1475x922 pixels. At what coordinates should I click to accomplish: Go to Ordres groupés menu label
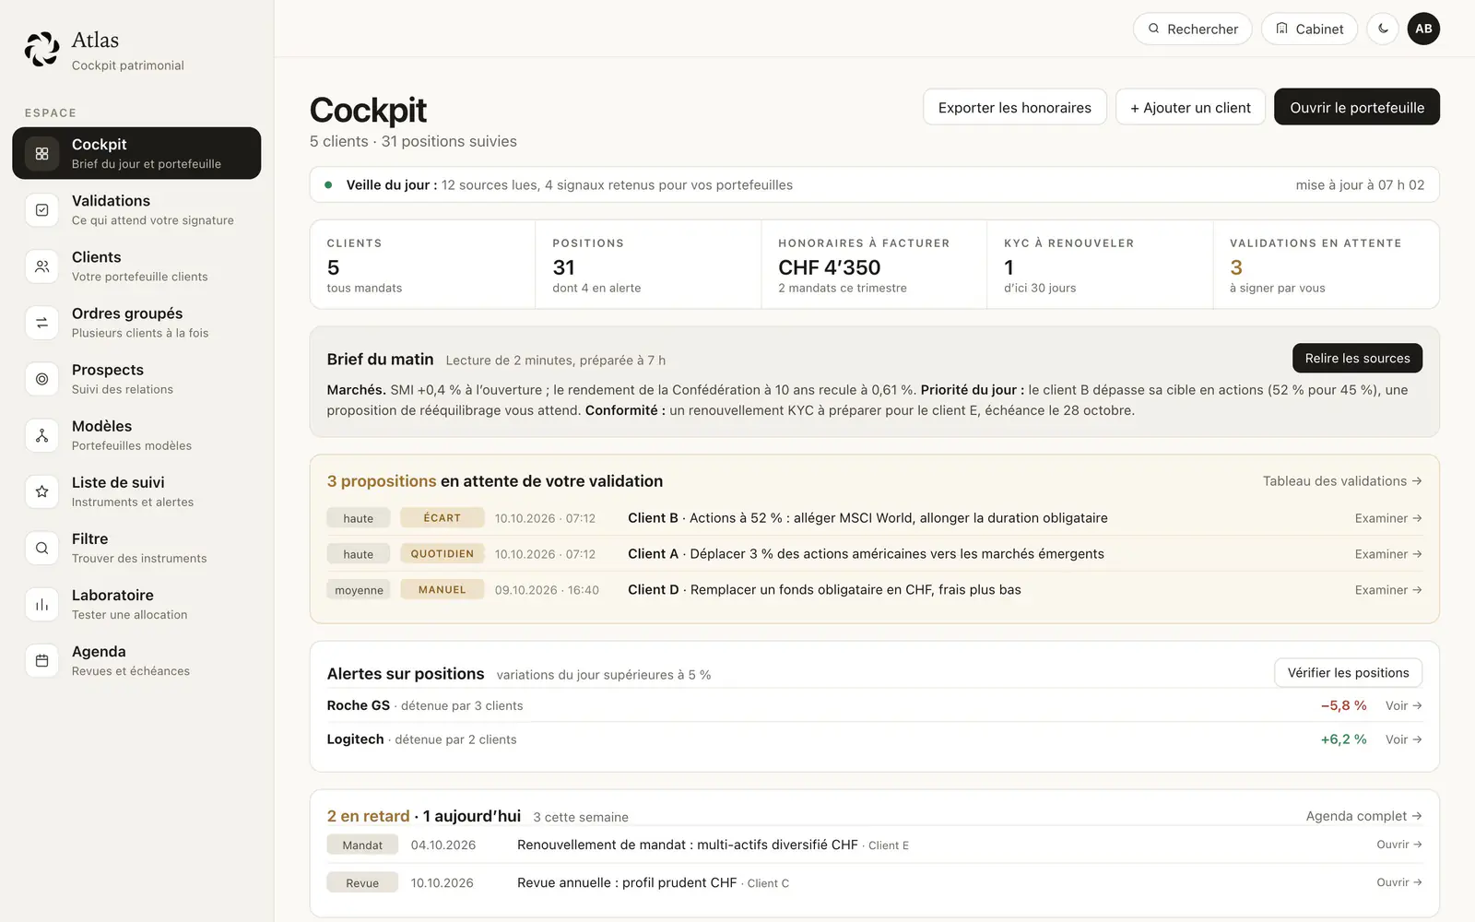pos(127,313)
